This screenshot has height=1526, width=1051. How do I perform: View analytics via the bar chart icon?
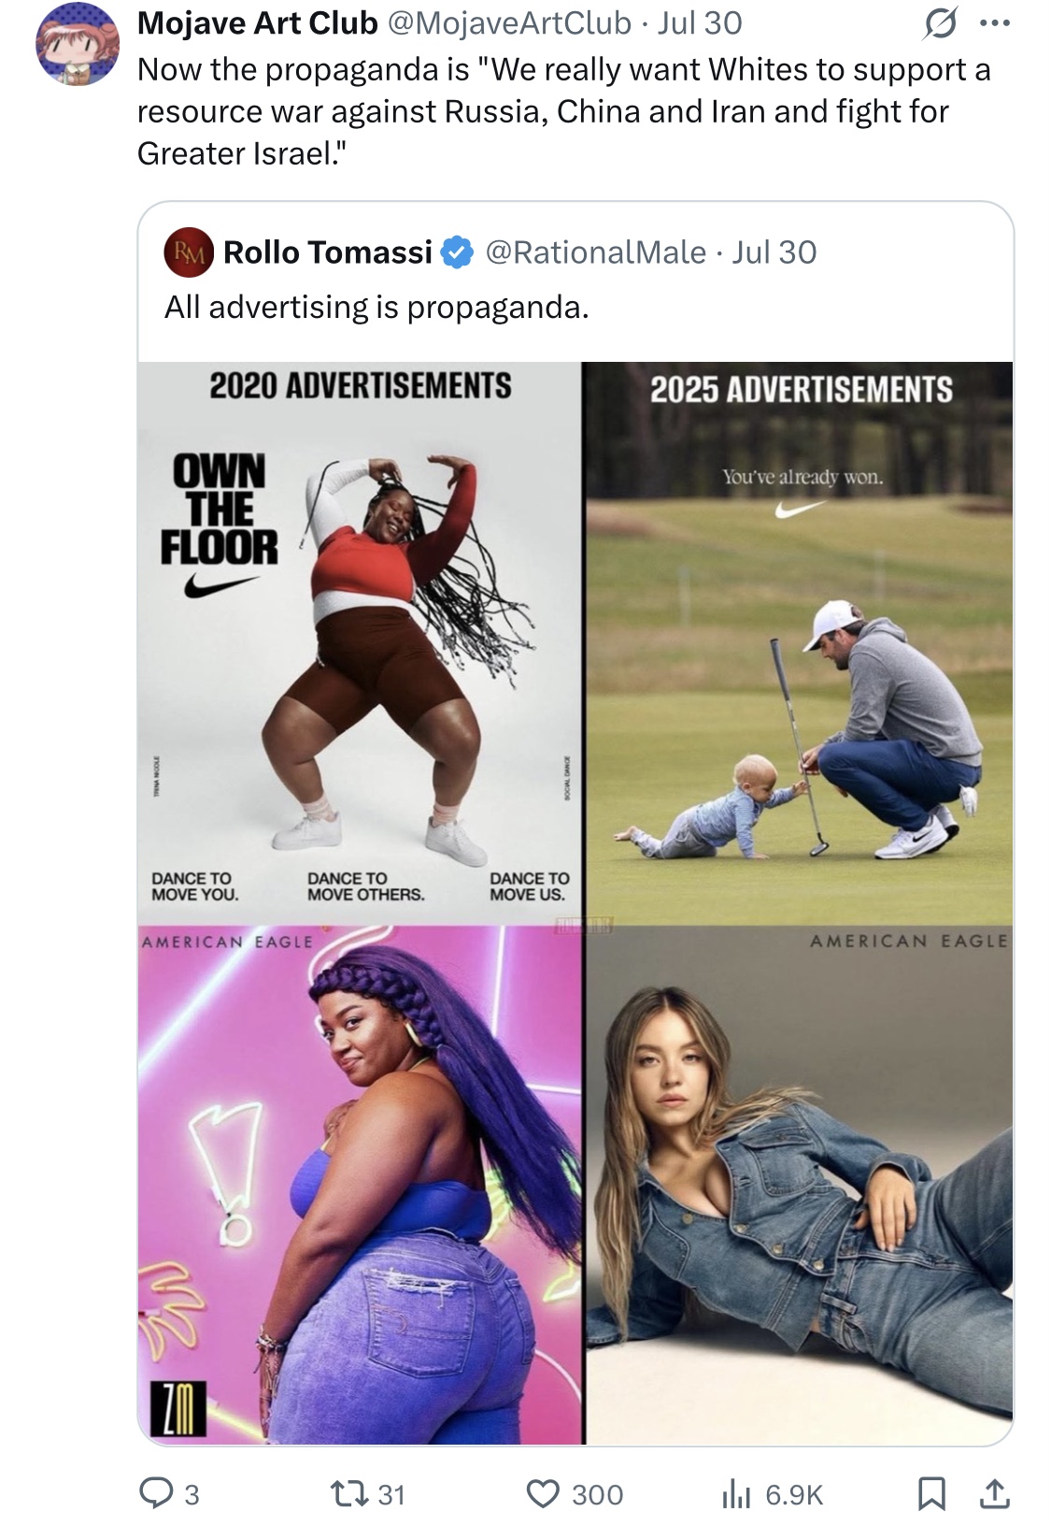pos(736,1493)
